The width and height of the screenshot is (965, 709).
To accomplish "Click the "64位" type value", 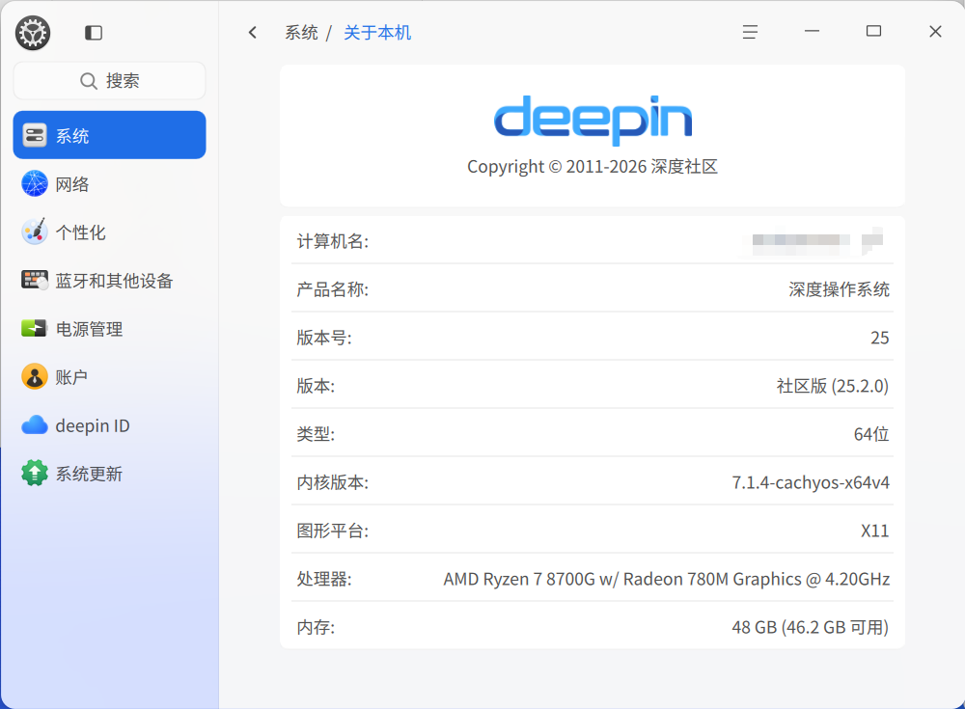I will pyautogui.click(x=871, y=434).
